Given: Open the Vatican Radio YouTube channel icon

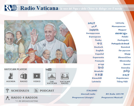Looking at the screenshot, I should pyautogui.click(x=65, y=76).
